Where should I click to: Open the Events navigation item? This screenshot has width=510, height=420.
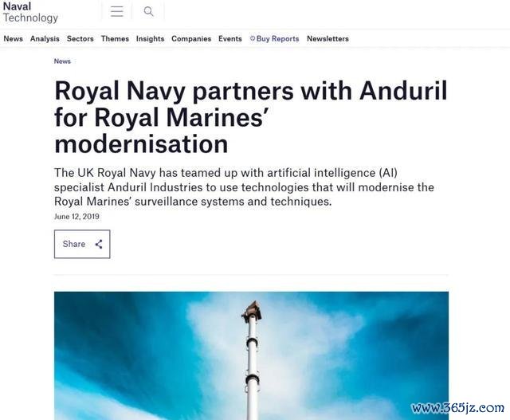click(x=230, y=39)
